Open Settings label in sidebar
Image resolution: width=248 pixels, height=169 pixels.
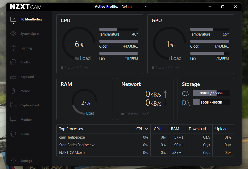click(26, 161)
